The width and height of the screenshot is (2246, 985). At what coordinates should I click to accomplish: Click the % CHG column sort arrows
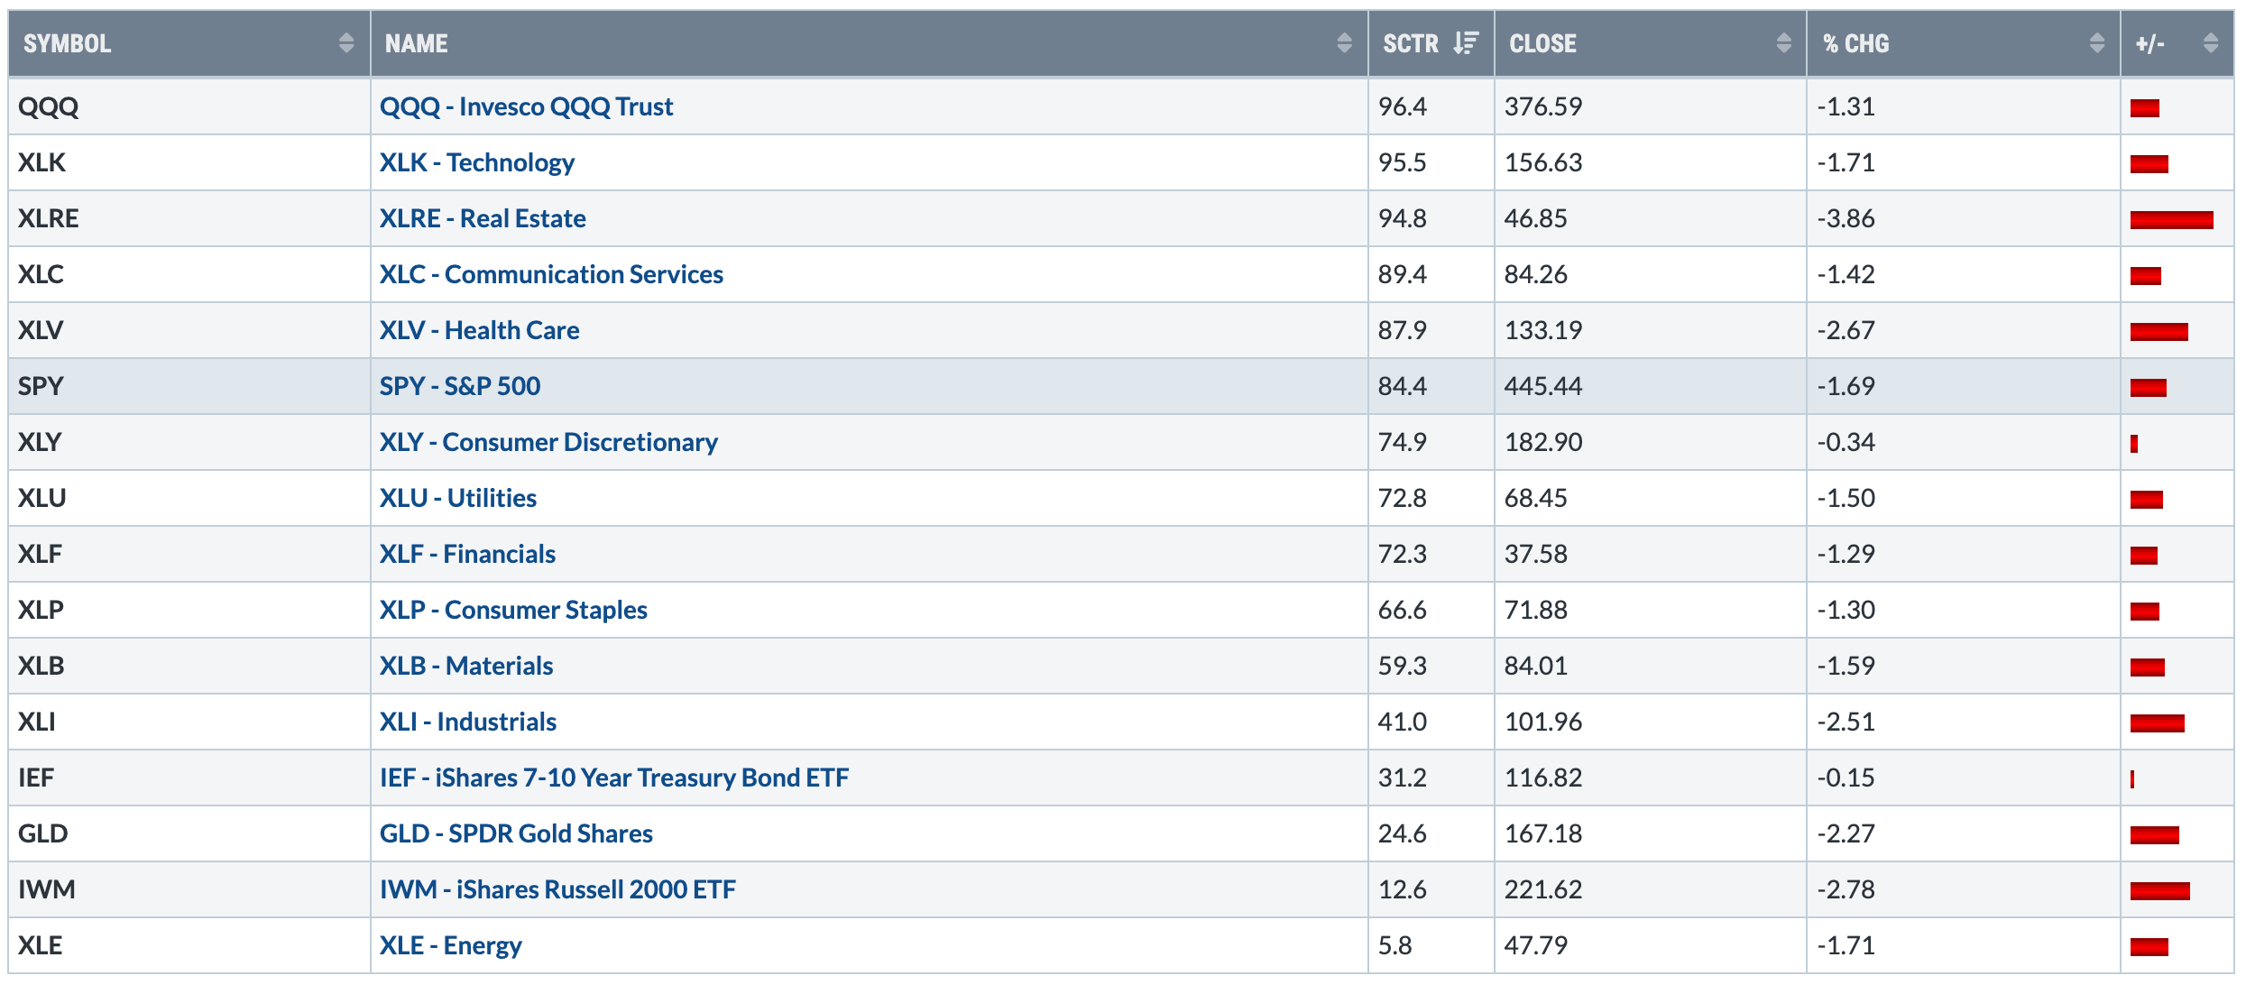(x=2097, y=42)
